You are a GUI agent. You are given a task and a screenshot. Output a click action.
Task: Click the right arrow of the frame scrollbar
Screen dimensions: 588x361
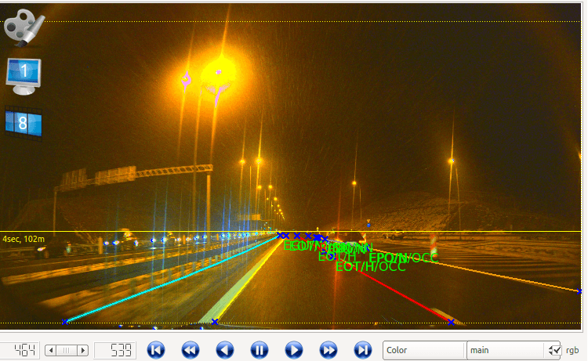click(82, 350)
